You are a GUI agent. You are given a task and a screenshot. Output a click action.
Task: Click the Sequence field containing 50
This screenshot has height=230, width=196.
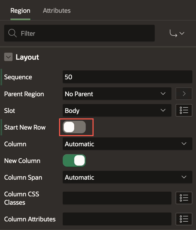[x=127, y=77]
